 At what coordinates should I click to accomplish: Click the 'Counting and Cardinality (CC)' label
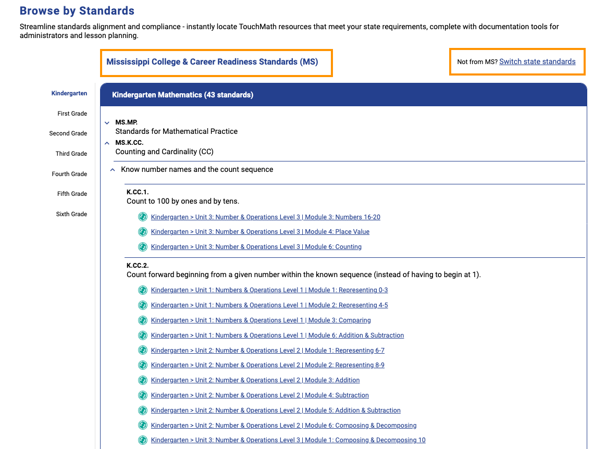[x=164, y=152]
